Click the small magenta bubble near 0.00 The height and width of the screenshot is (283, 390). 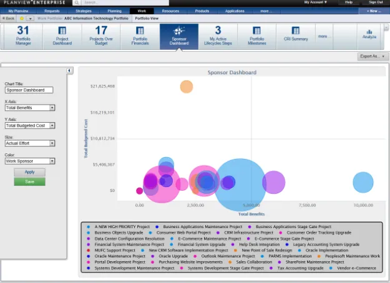(x=140, y=191)
